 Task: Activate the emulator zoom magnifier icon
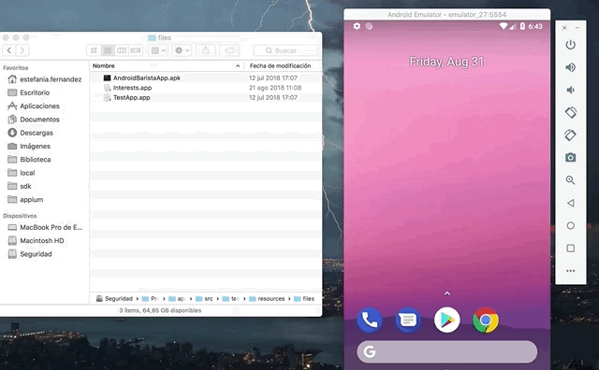pyautogui.click(x=570, y=180)
